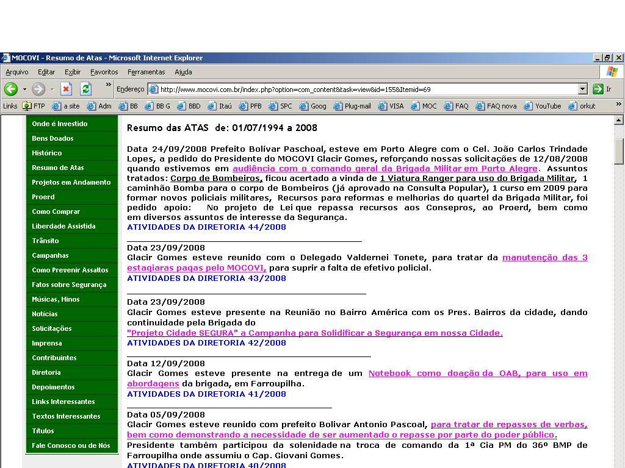This screenshot has width=625, height=468.
Task: Click 'ATIVIDADES DA DIRETORIA 43/2008' text
Action: 206,278
